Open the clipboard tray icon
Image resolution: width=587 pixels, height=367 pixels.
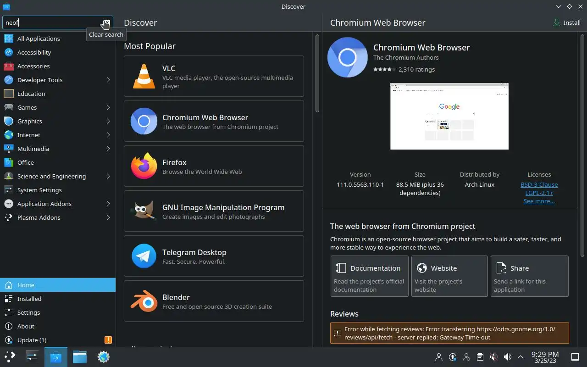480,357
